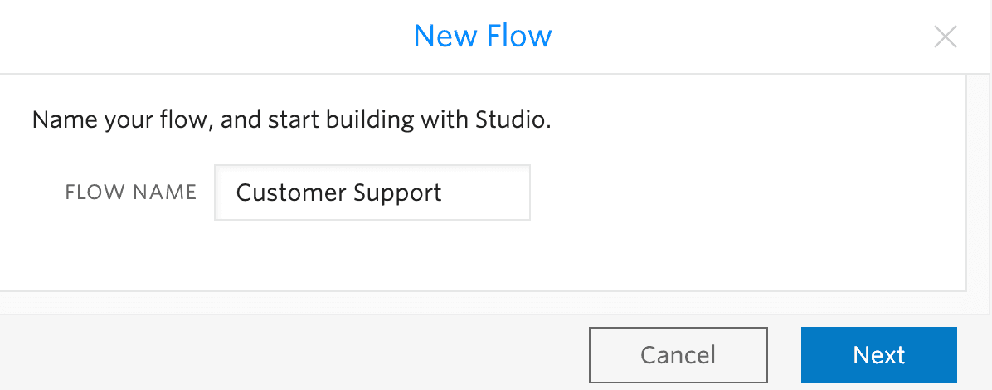
Task: Proceed to the next step with Next
Action: 878,355
